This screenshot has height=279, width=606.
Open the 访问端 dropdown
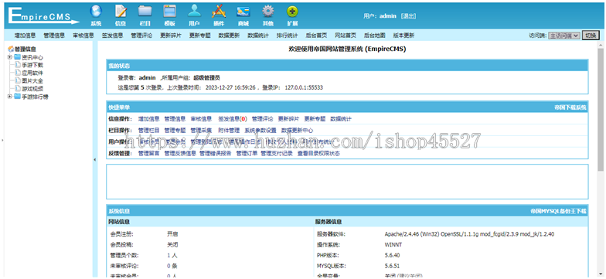click(564, 36)
